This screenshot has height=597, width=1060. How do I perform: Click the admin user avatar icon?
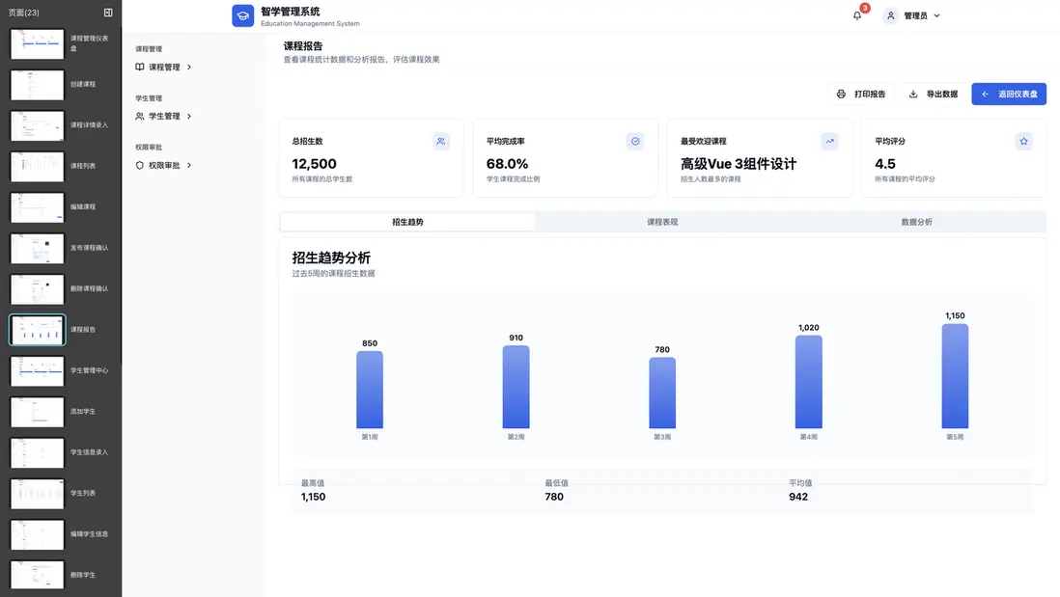890,15
